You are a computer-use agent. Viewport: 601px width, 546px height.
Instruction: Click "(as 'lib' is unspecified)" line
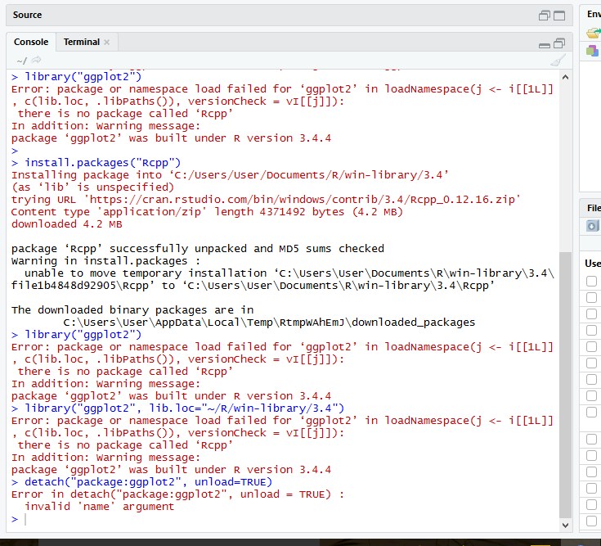pyautogui.click(x=92, y=187)
